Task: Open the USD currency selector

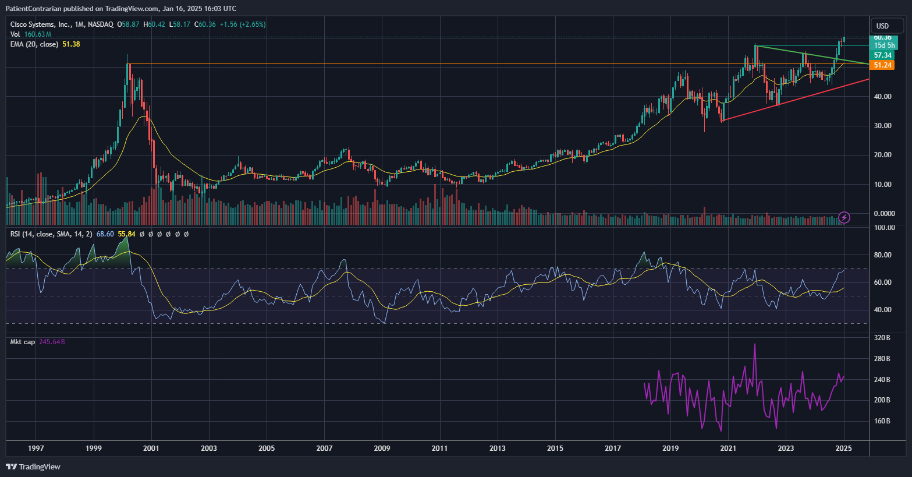Action: pos(887,26)
